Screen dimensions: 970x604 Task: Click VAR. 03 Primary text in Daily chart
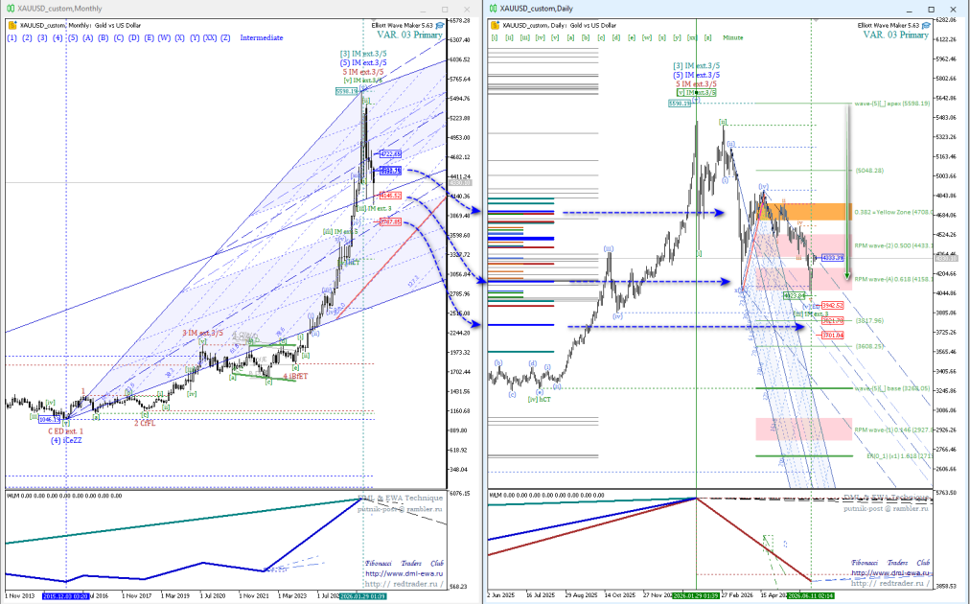[x=896, y=35]
